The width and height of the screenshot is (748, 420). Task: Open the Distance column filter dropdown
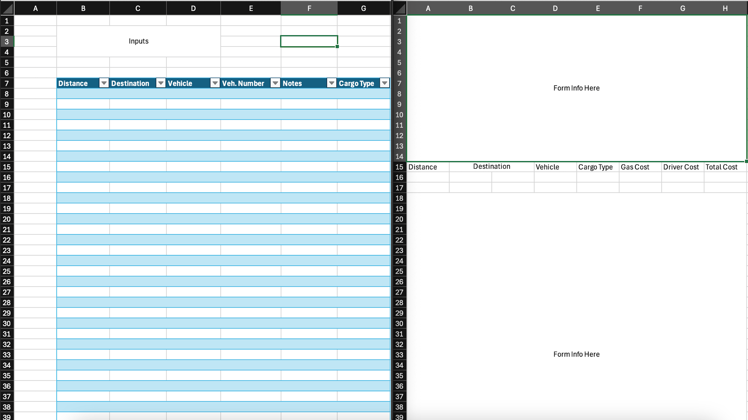click(x=104, y=83)
